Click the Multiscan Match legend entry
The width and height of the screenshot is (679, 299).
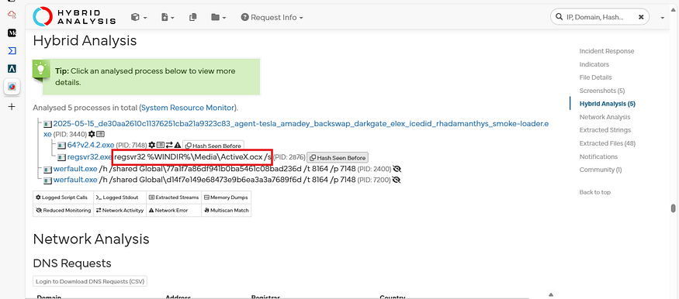(226, 211)
